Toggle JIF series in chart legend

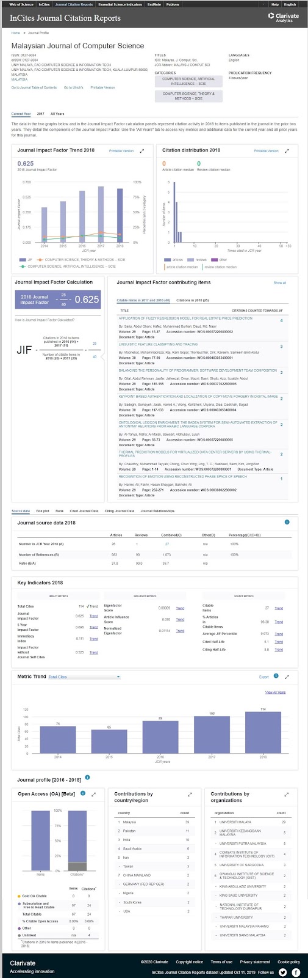[26, 260]
